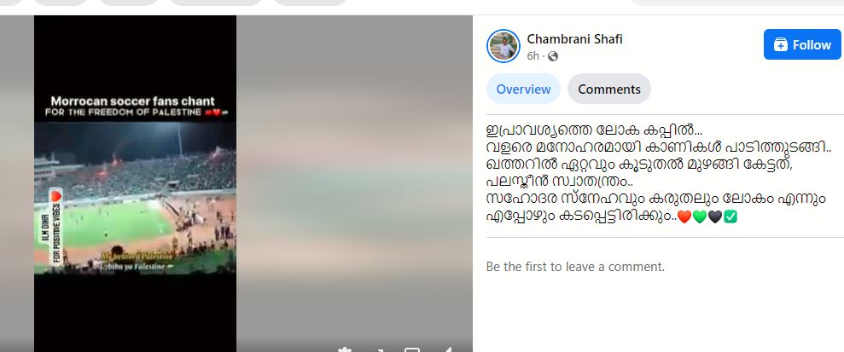Click the red heart emoji in the post

[684, 216]
